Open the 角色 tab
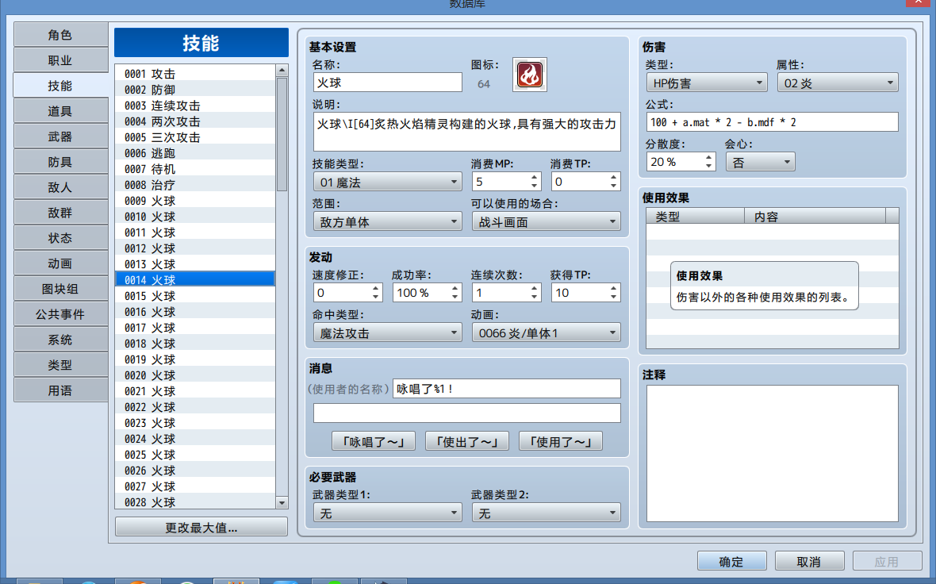 pos(60,35)
